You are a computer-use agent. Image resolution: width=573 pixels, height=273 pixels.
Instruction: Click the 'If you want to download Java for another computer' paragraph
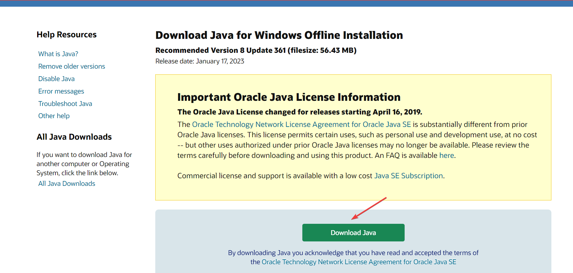[x=84, y=164]
